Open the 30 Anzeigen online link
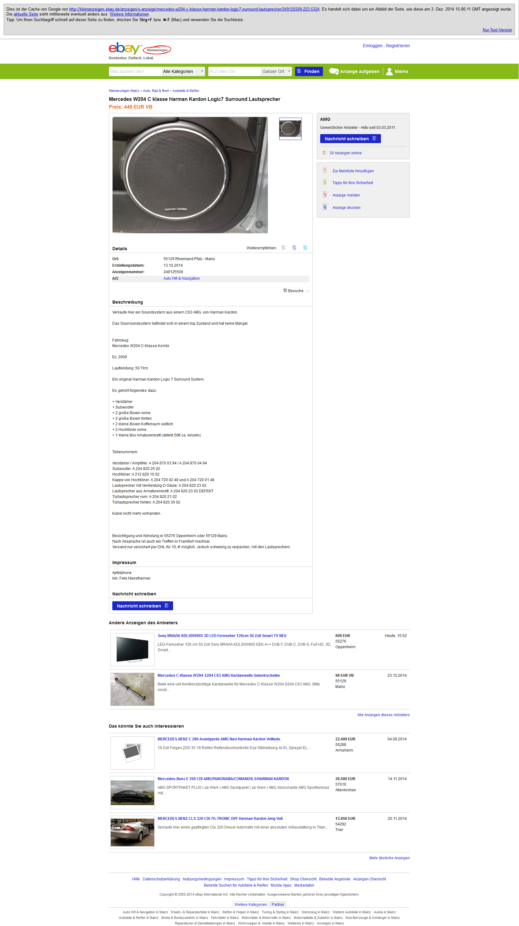The width and height of the screenshot is (519, 926). [346, 153]
